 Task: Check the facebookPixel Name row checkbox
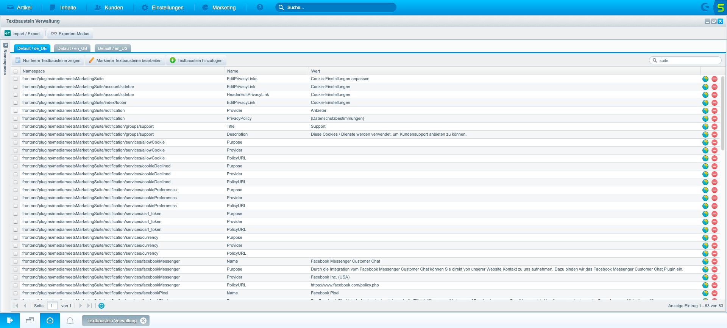tap(16, 293)
